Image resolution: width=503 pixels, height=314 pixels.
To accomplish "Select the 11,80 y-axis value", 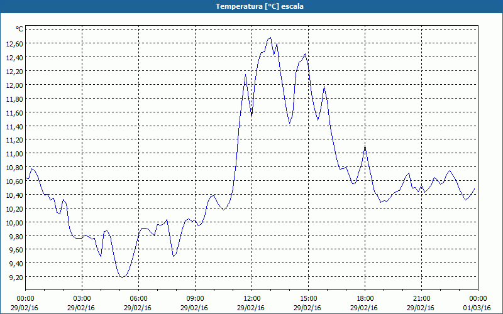I will [x=14, y=99].
